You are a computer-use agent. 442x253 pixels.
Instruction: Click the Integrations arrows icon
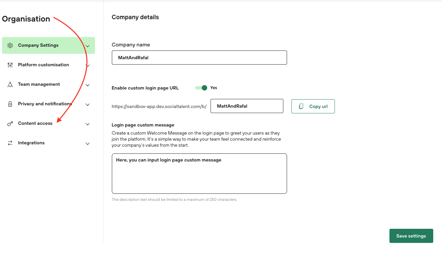click(x=10, y=143)
